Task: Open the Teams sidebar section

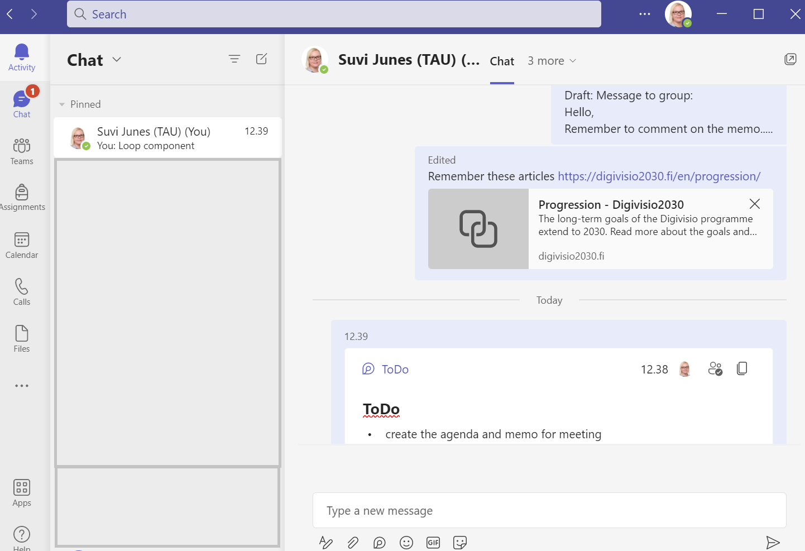Action: click(x=21, y=150)
